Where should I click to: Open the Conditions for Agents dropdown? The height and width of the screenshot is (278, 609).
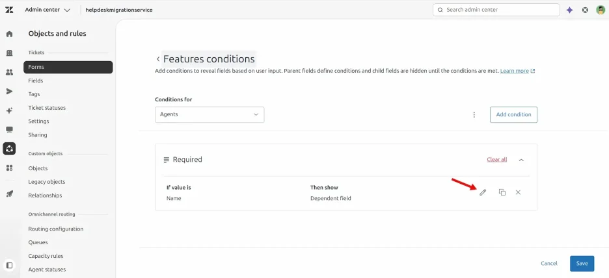(x=210, y=115)
